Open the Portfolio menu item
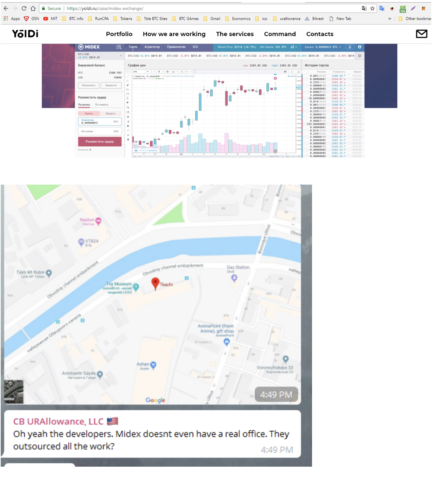Image resolution: width=432 pixels, height=488 pixels. pyautogui.click(x=119, y=34)
